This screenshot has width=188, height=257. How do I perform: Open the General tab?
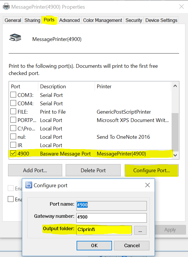click(13, 20)
